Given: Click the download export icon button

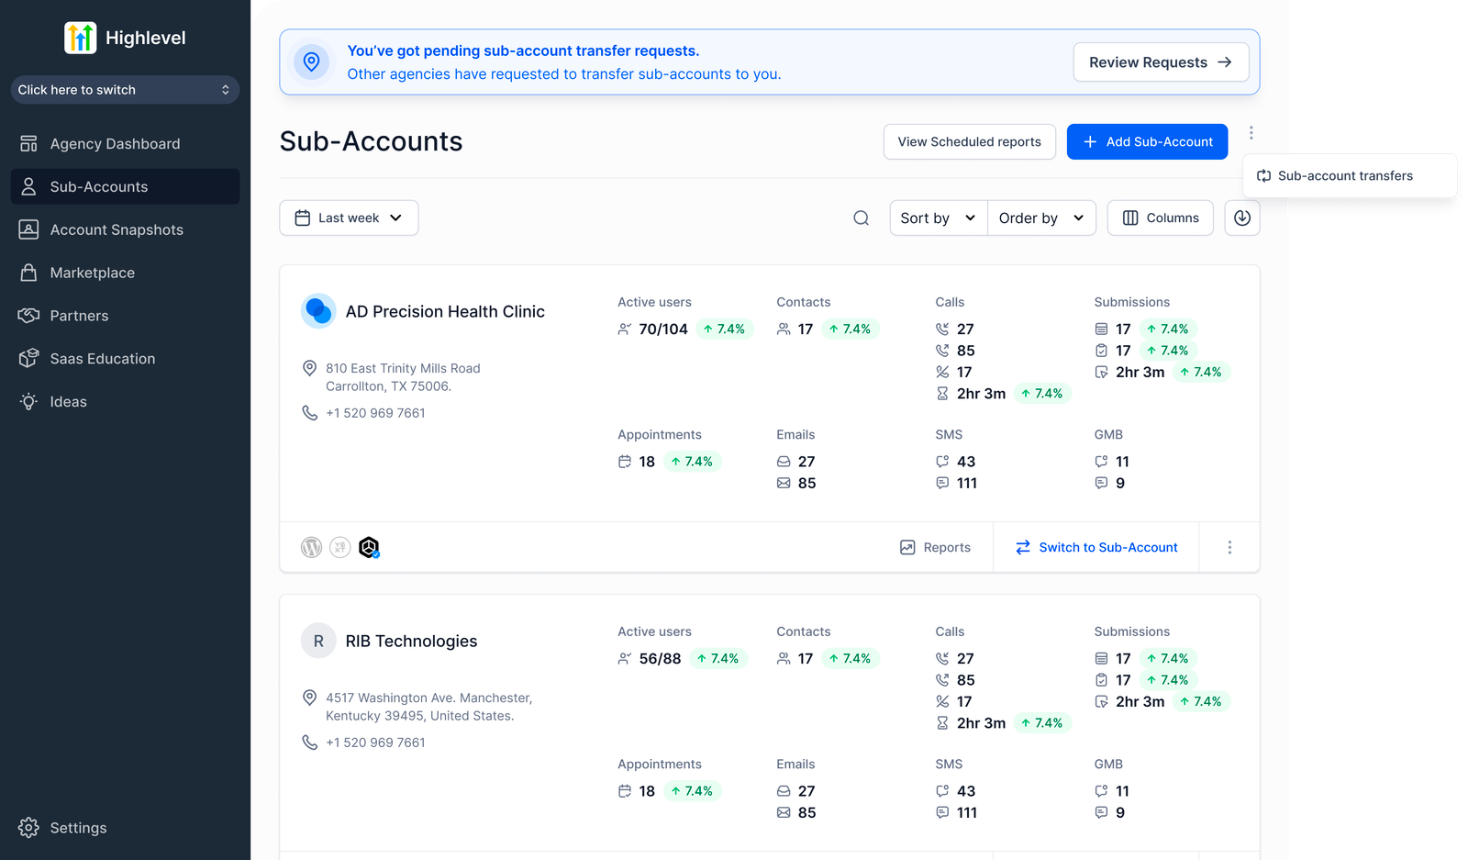Looking at the screenshot, I should click(x=1241, y=218).
